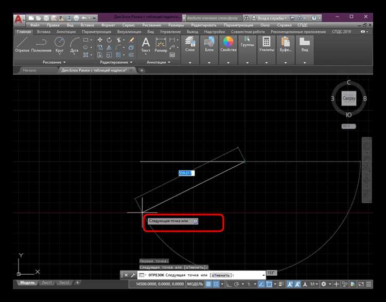Toggle grid display in status bar
Image resolution: width=386 pixels, height=302 pixels.
tap(208, 284)
